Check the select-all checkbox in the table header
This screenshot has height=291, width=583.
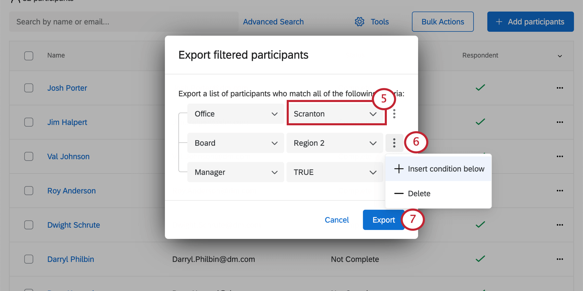29,55
